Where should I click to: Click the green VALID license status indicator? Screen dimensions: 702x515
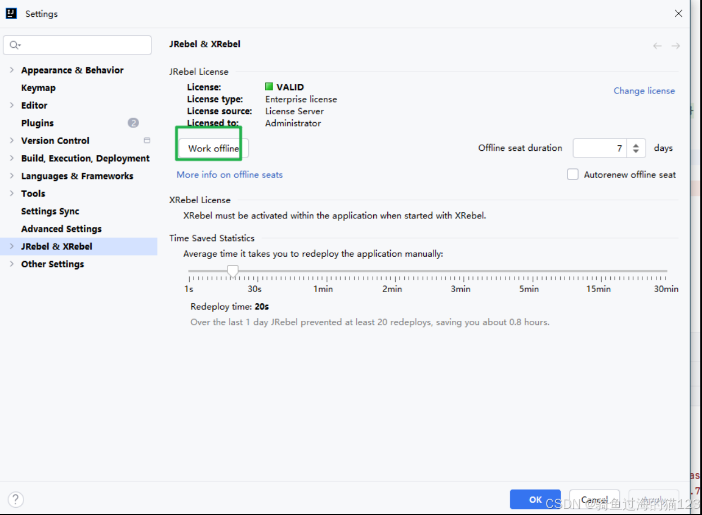269,87
